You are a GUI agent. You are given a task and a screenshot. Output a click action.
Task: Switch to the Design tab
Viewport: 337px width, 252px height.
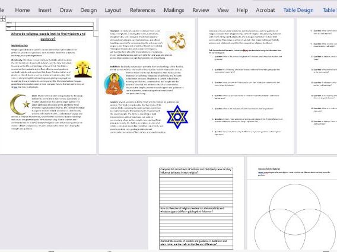pyautogui.click(x=88, y=10)
